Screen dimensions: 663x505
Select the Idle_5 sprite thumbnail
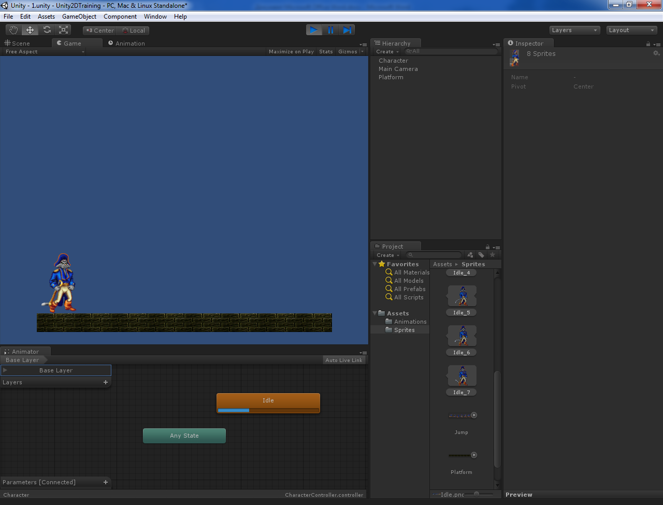pyautogui.click(x=462, y=296)
